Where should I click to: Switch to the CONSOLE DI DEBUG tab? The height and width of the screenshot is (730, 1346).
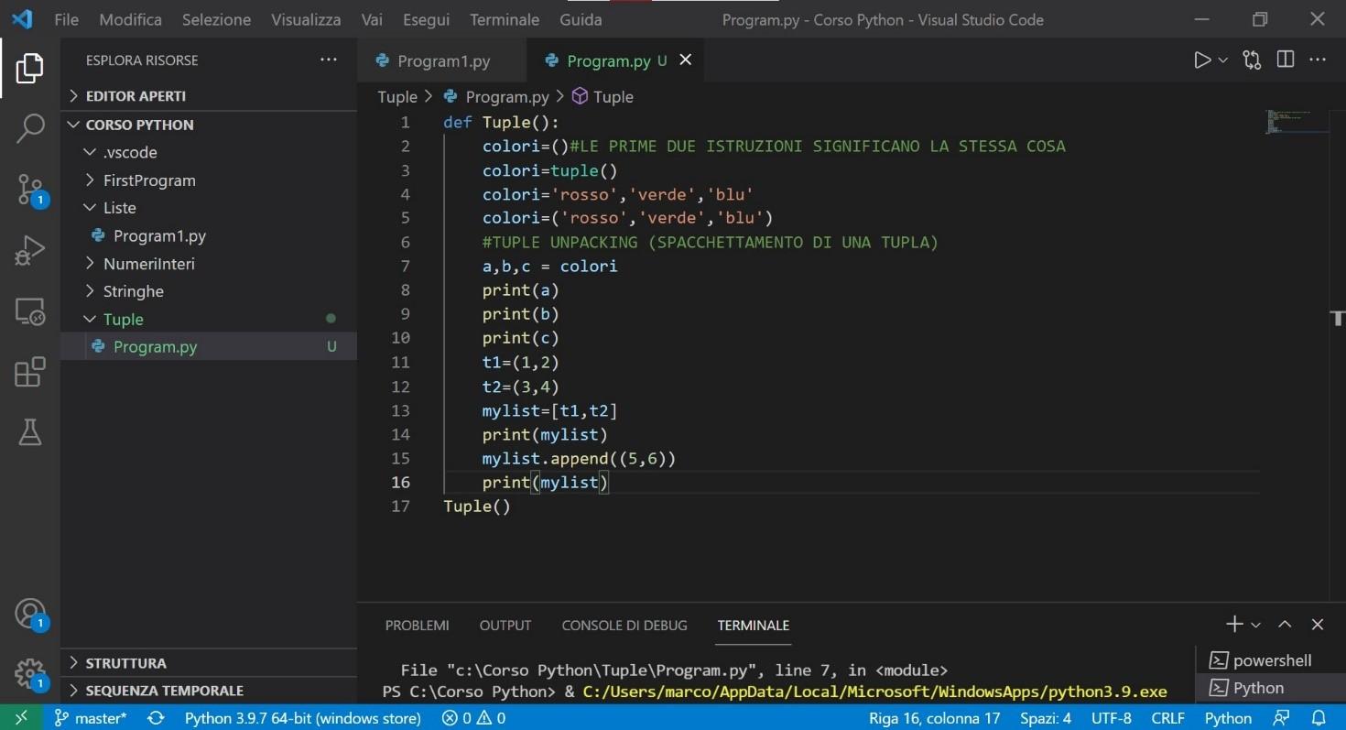tap(624, 626)
